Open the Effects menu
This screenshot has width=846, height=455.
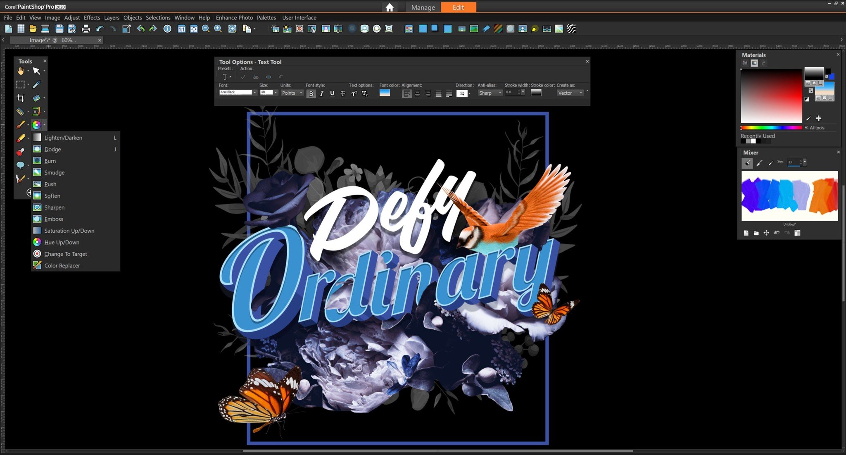click(92, 18)
